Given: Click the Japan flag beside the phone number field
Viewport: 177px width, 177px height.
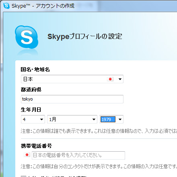Looking at the screenshot, I should pos(27,155).
